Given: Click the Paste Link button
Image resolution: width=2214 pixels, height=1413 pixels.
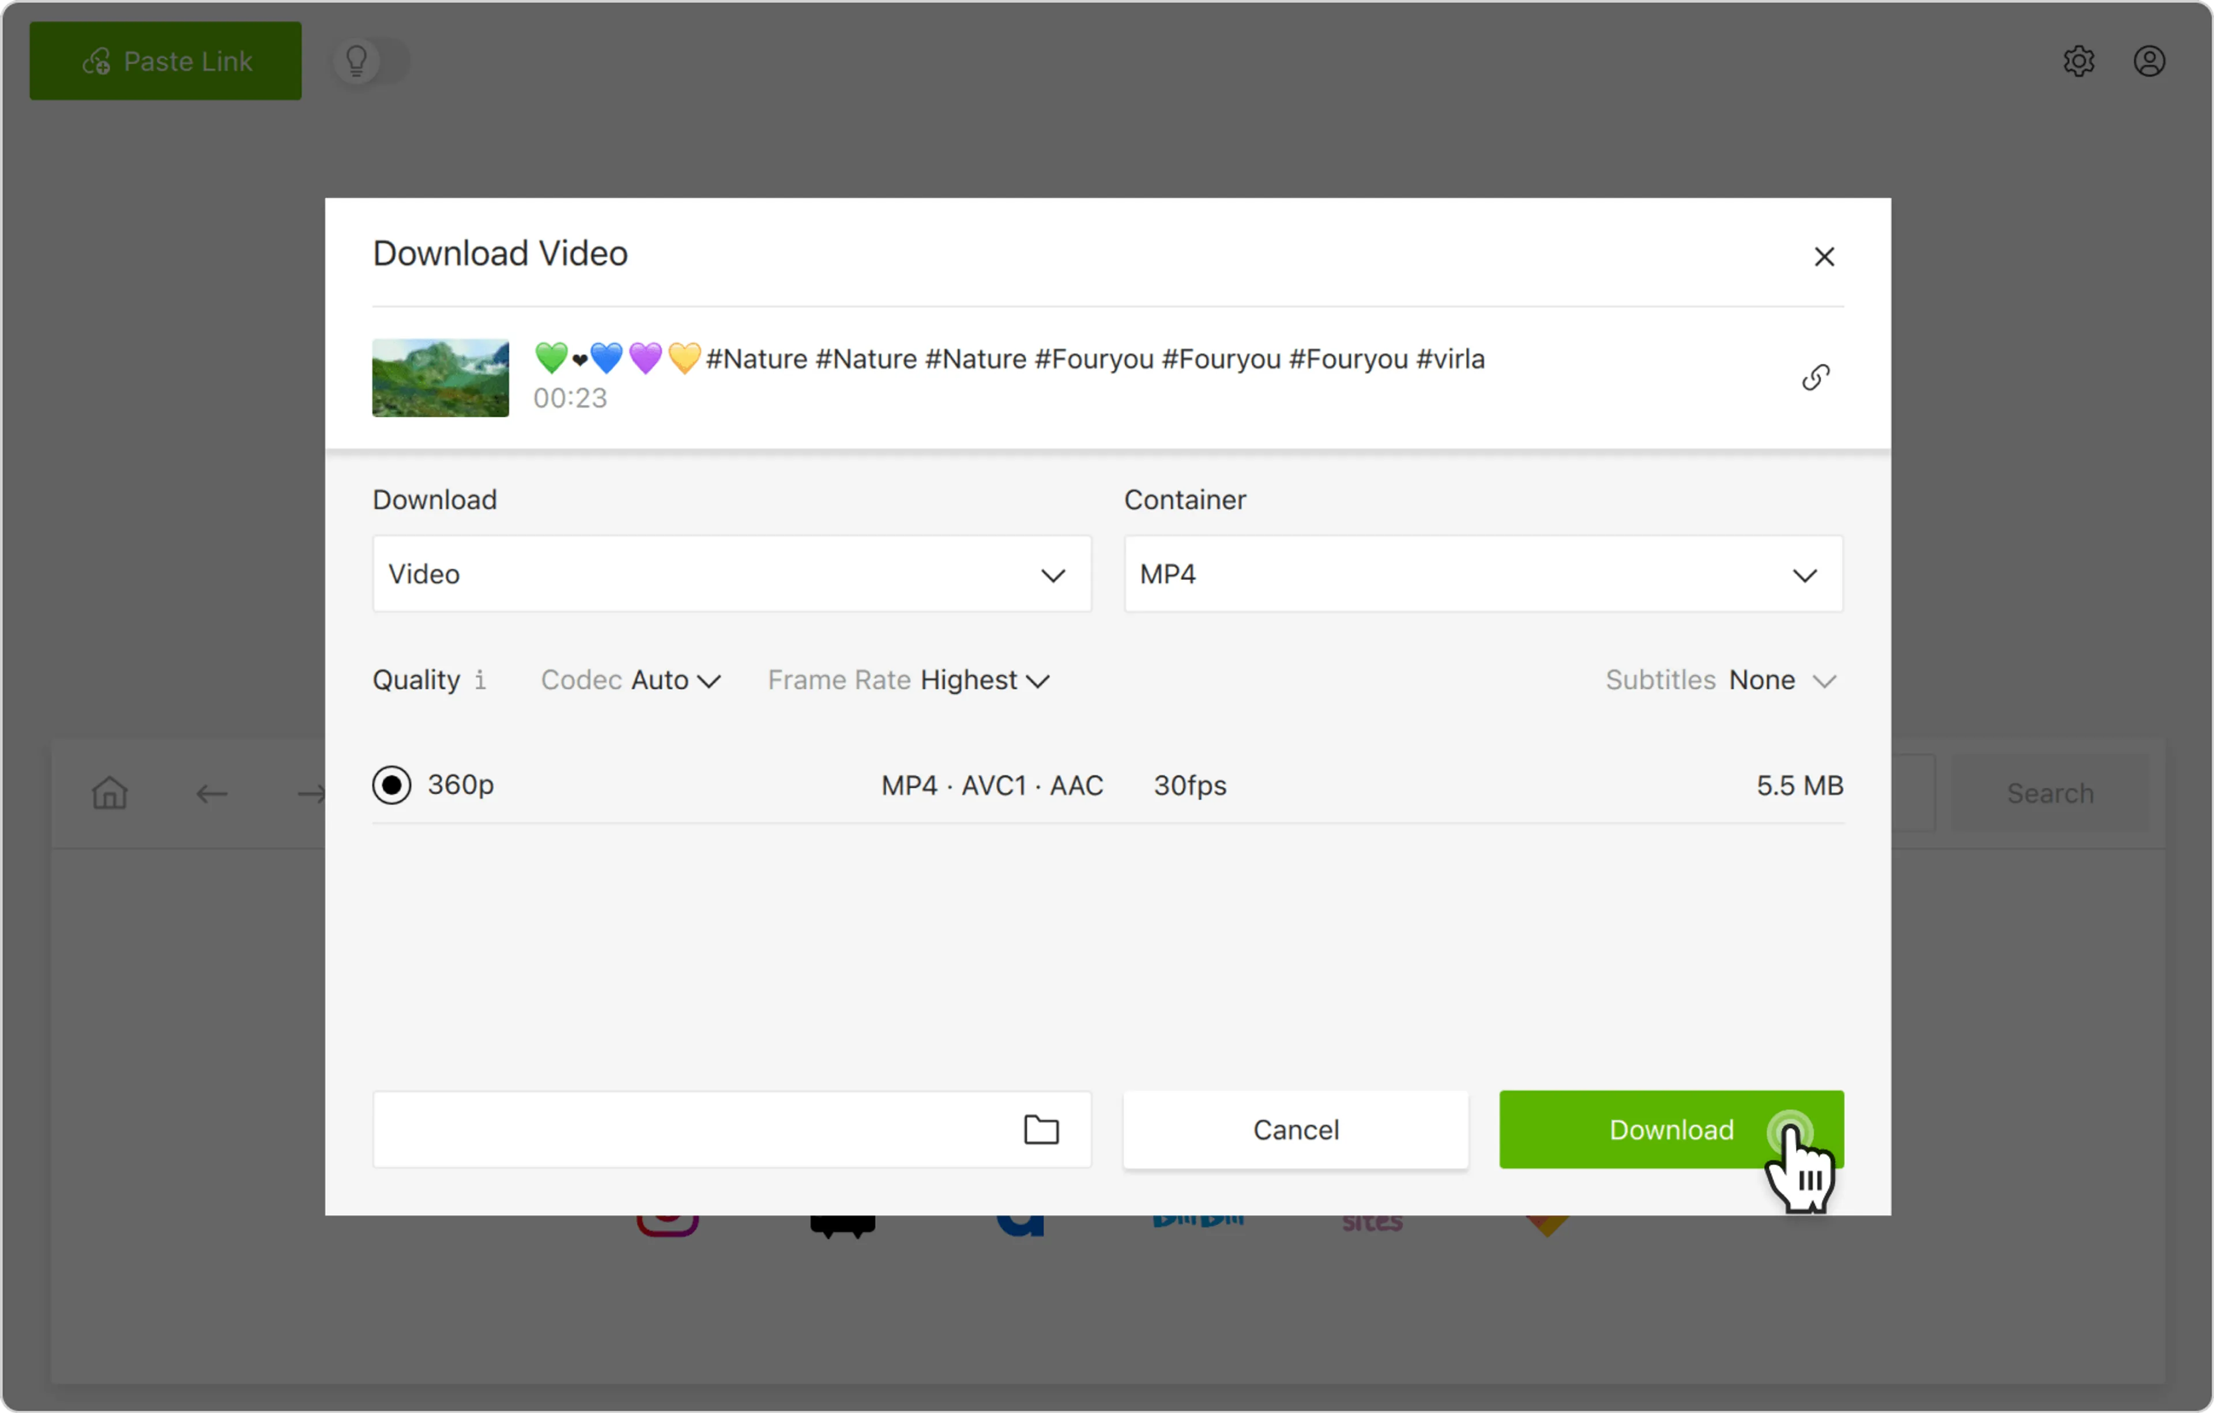Looking at the screenshot, I should 165,62.
